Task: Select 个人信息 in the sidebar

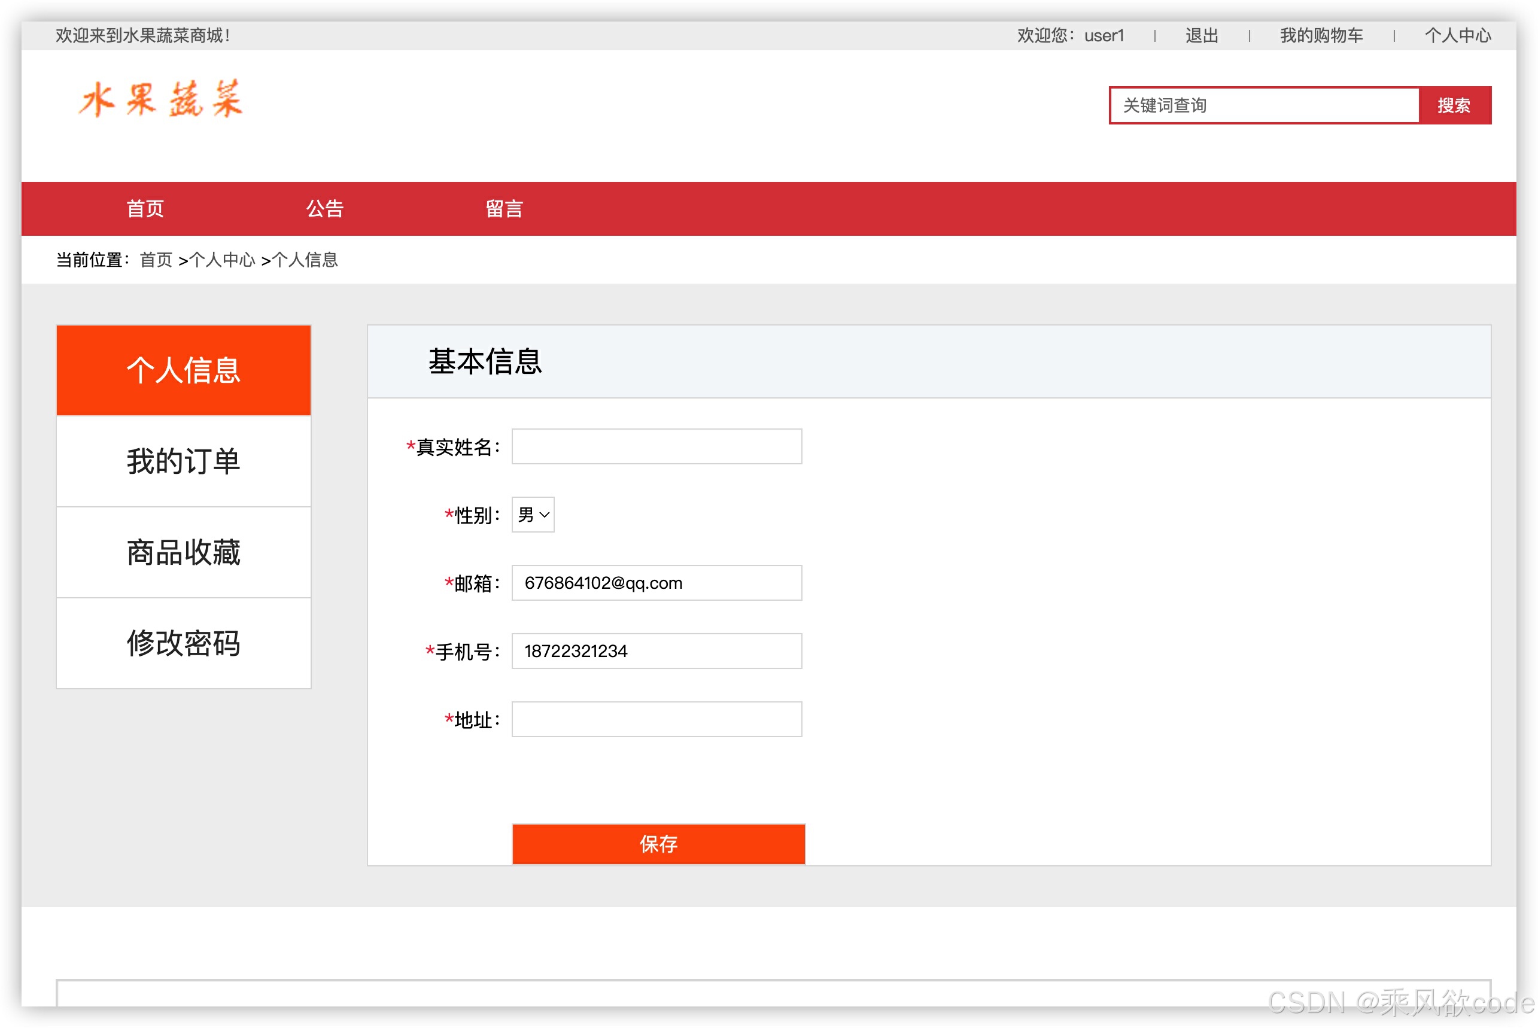Action: (184, 370)
